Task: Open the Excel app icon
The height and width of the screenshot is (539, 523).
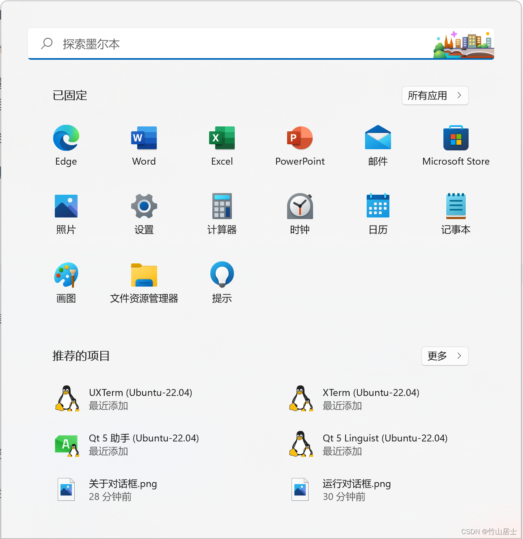Action: (222, 138)
